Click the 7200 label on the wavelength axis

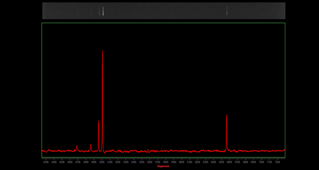pos(277,162)
